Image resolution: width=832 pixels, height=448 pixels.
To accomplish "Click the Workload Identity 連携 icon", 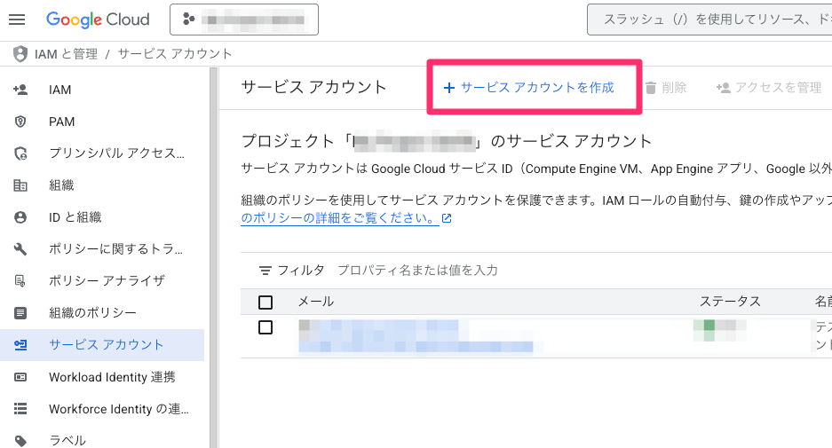I will 20,377.
